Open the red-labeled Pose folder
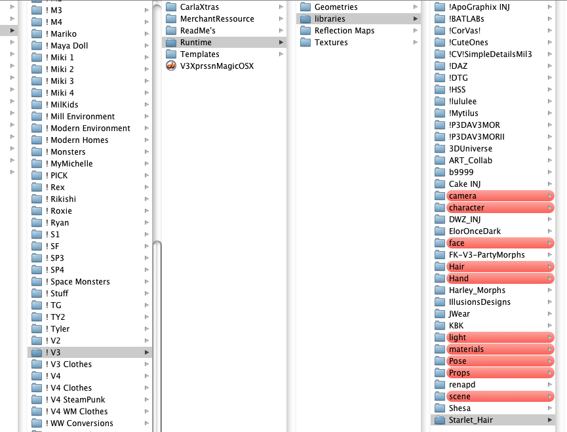Image resolution: width=567 pixels, height=432 pixels. (x=493, y=361)
